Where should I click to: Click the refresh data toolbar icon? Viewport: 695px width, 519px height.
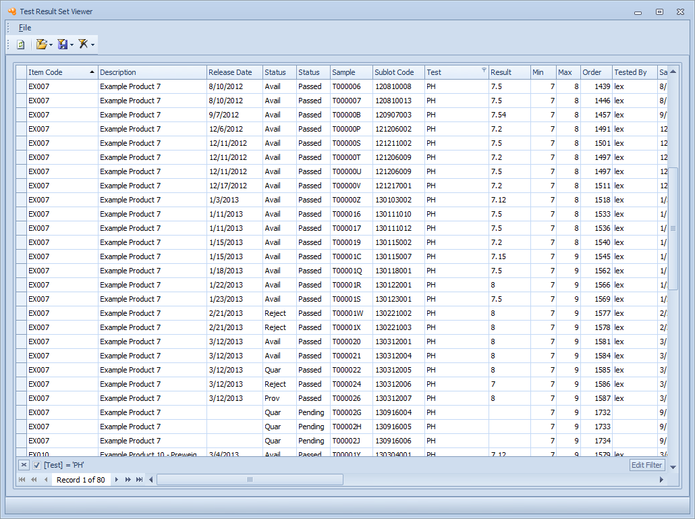[x=22, y=44]
